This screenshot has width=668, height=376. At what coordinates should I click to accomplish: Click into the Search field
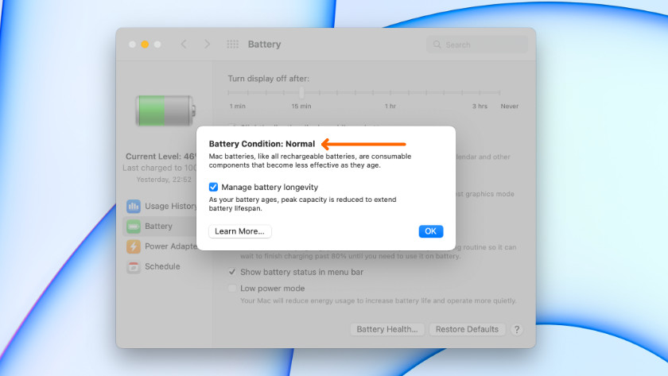477,45
